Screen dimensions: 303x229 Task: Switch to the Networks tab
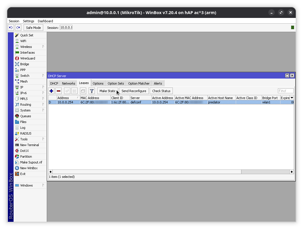68,83
